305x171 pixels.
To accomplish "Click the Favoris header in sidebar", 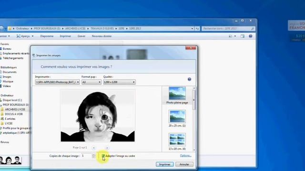I will coord(5,44).
